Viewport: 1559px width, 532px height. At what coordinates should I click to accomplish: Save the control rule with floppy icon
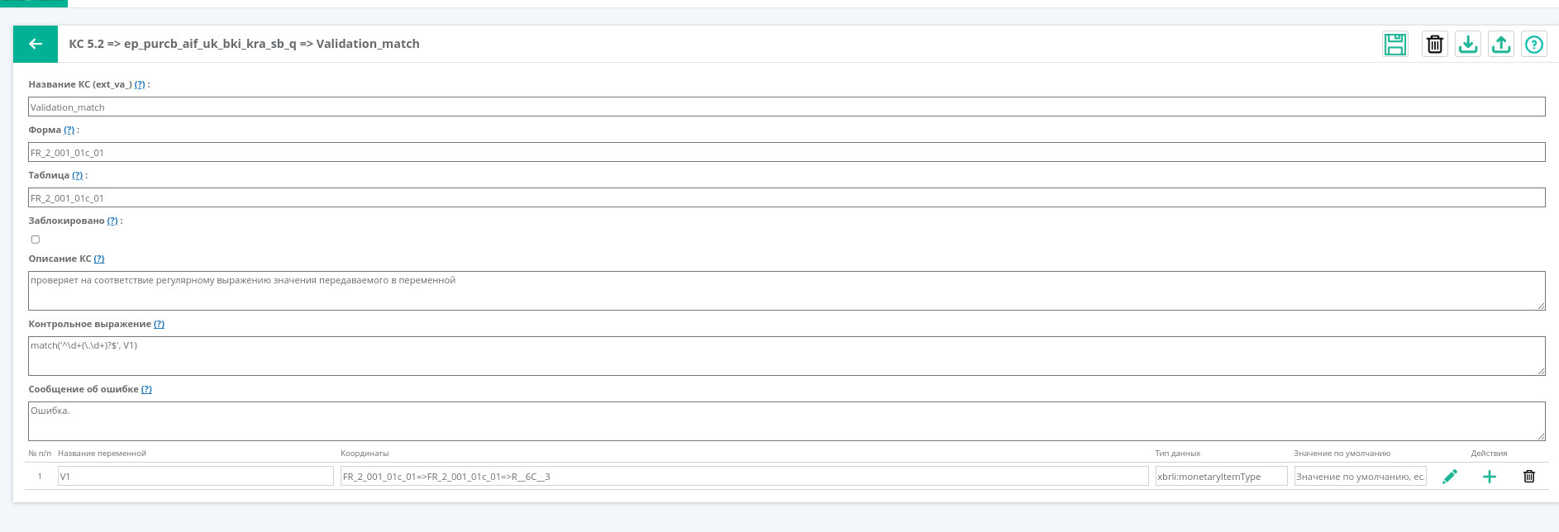coord(1395,44)
